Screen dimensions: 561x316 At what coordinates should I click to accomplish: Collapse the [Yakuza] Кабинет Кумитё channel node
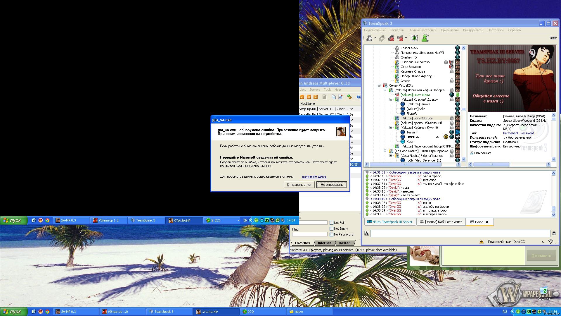[x=391, y=128]
